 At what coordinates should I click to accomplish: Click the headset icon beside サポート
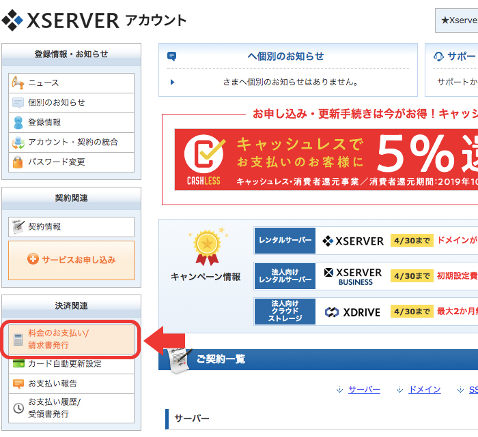click(438, 57)
